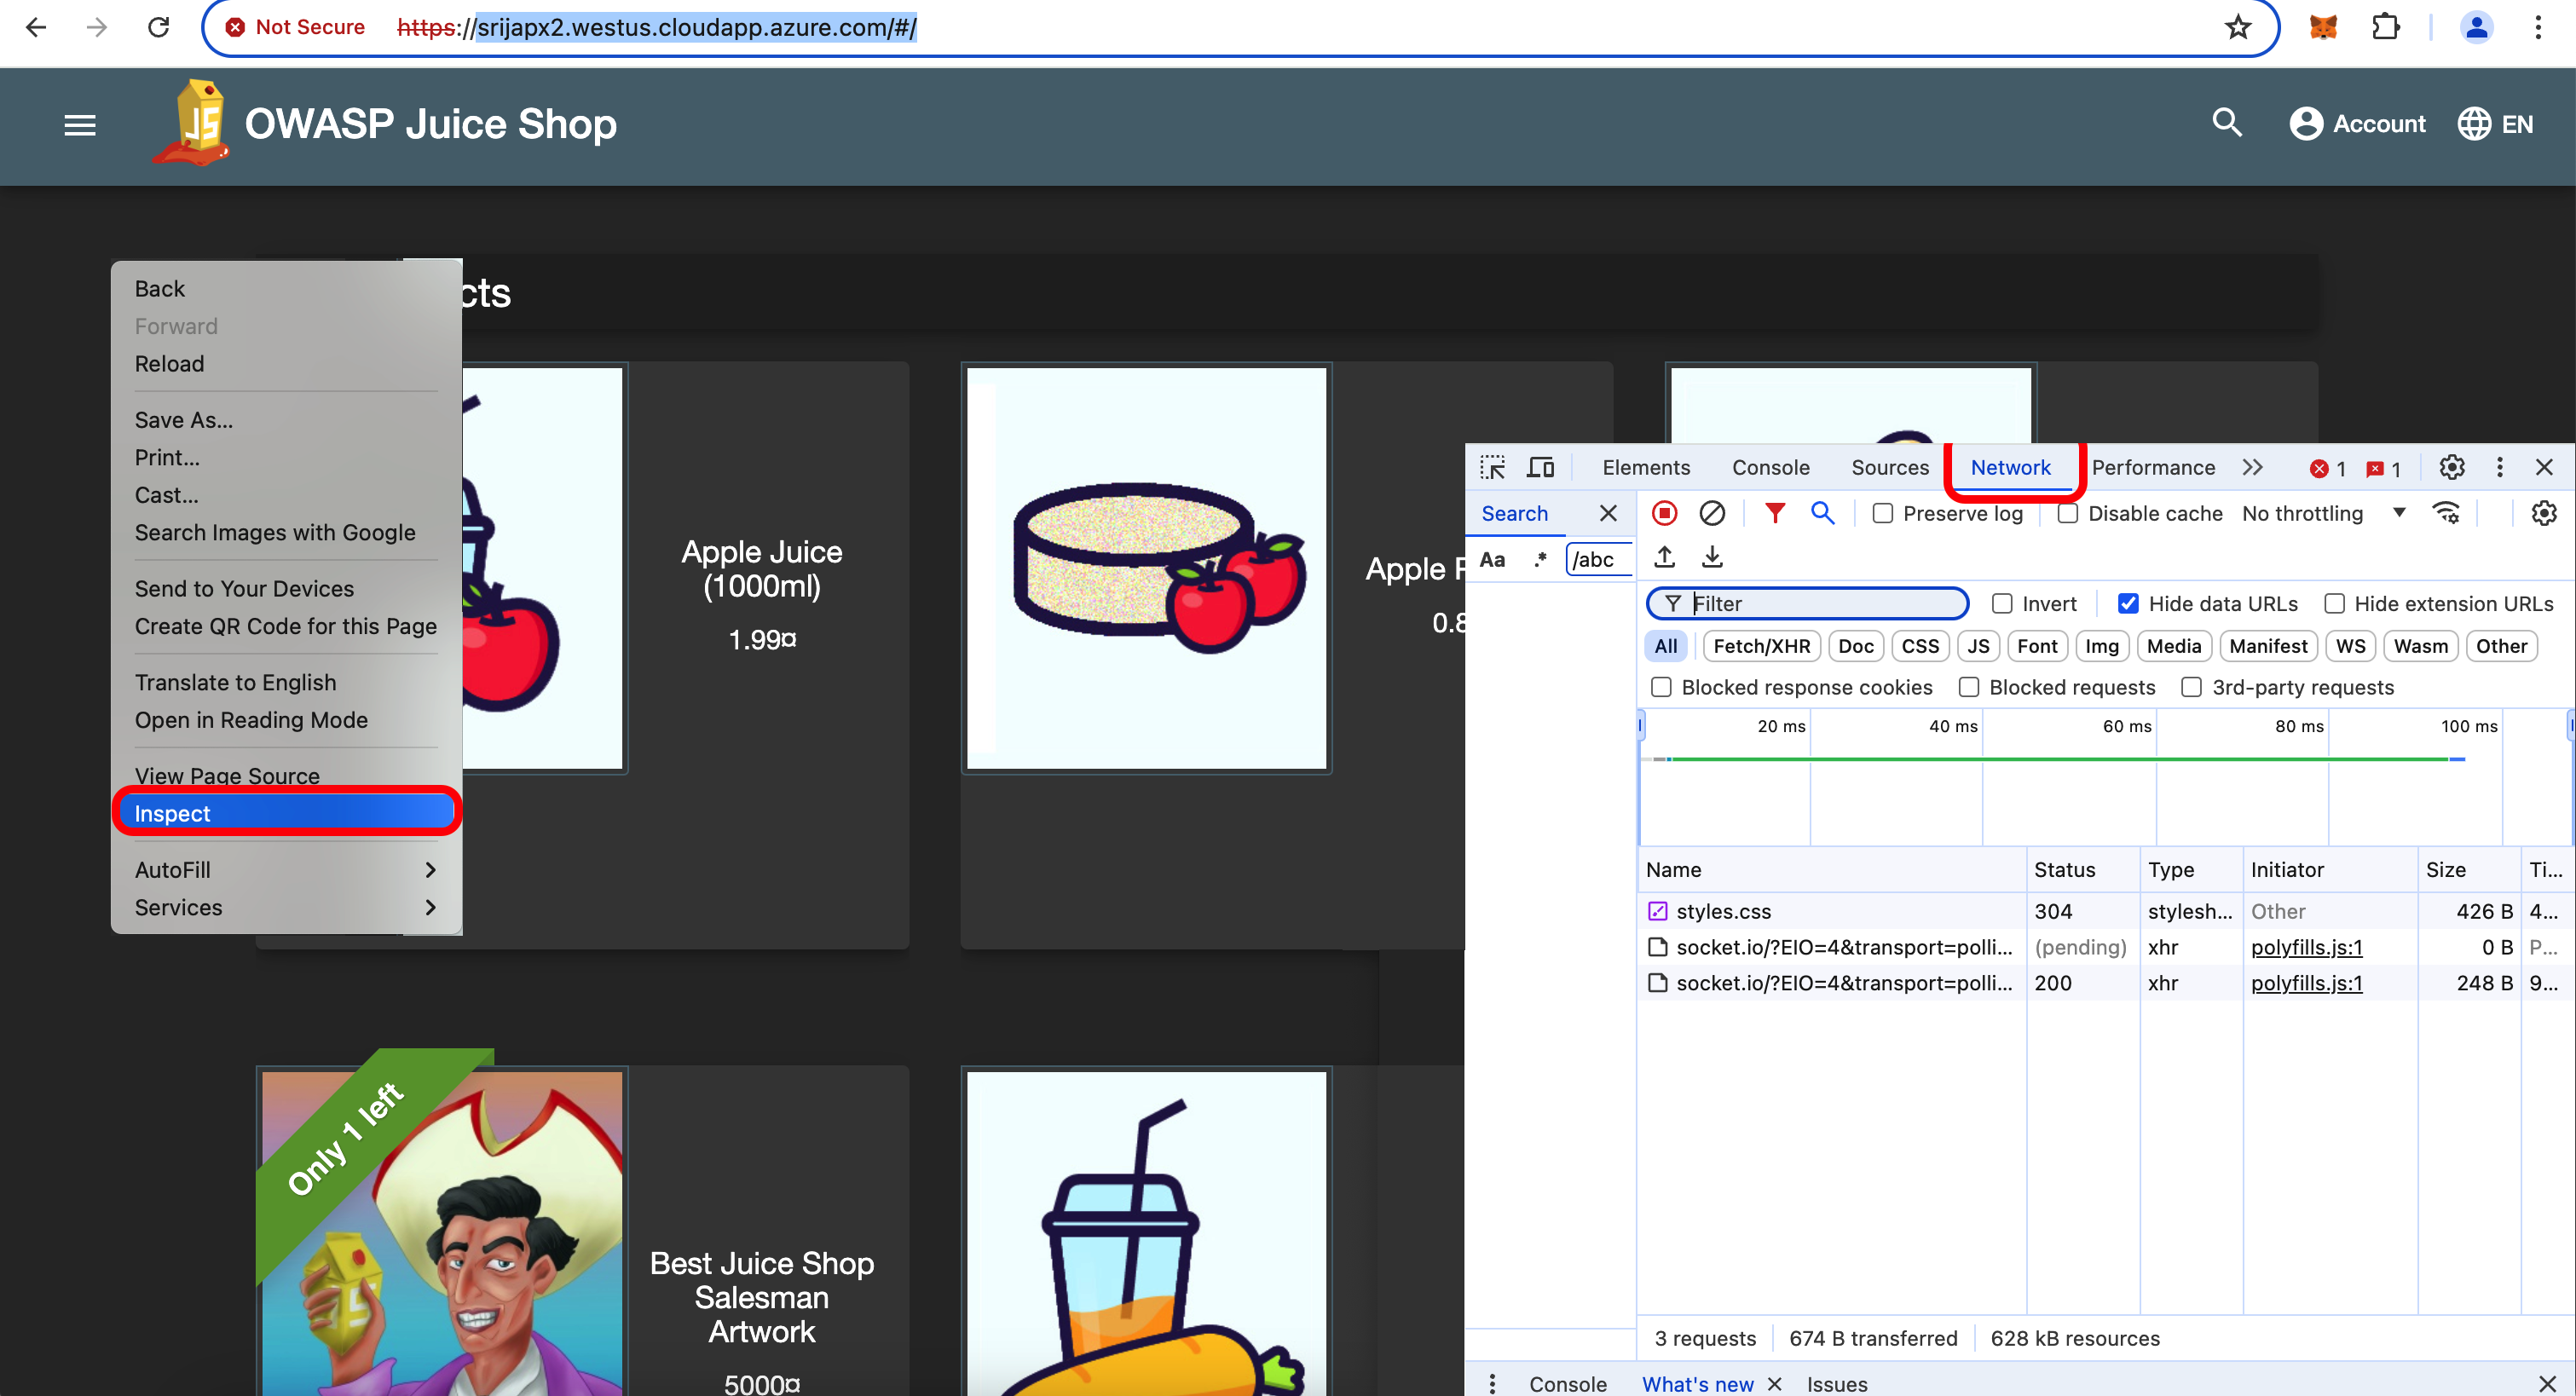
Task: Sort requests by Status column
Action: click(2082, 870)
